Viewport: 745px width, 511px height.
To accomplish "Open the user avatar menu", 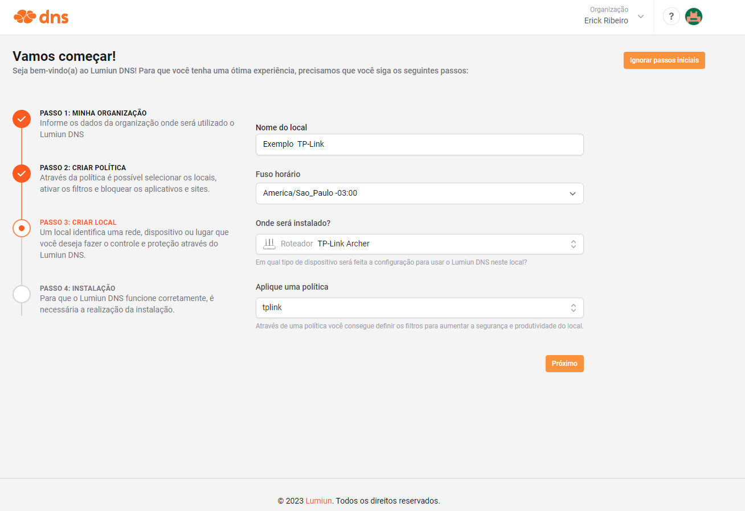I will tap(693, 17).
